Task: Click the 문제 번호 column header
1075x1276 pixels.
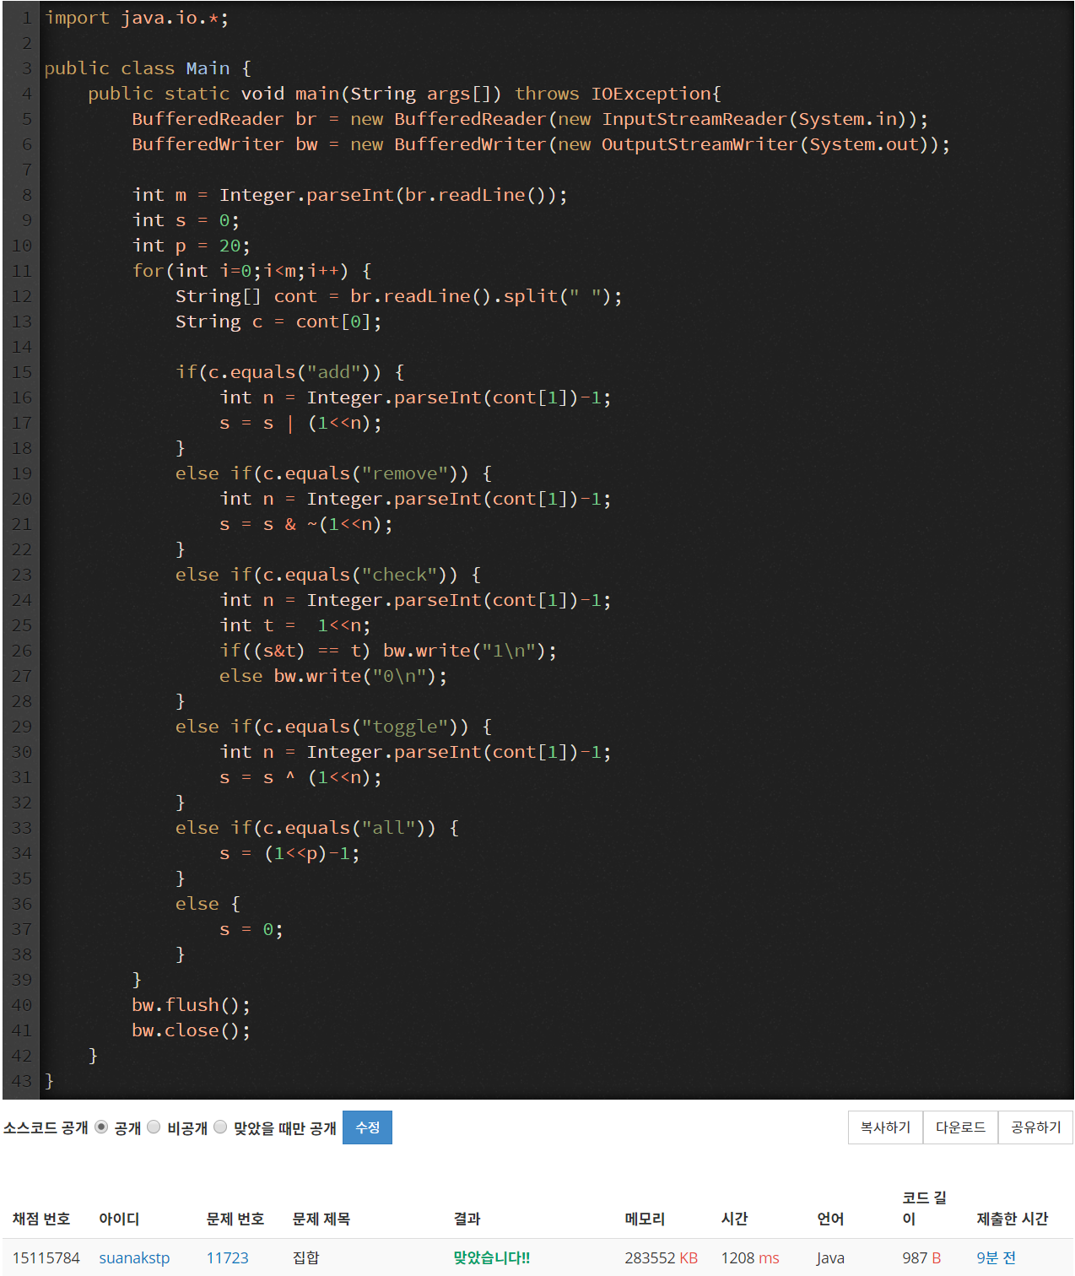Action: (235, 1219)
